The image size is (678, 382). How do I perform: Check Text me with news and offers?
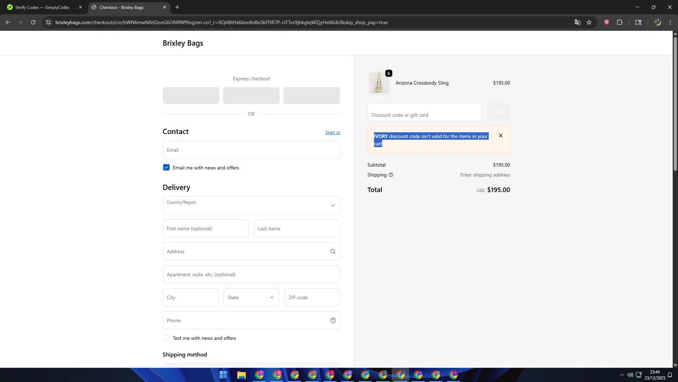pos(166,338)
